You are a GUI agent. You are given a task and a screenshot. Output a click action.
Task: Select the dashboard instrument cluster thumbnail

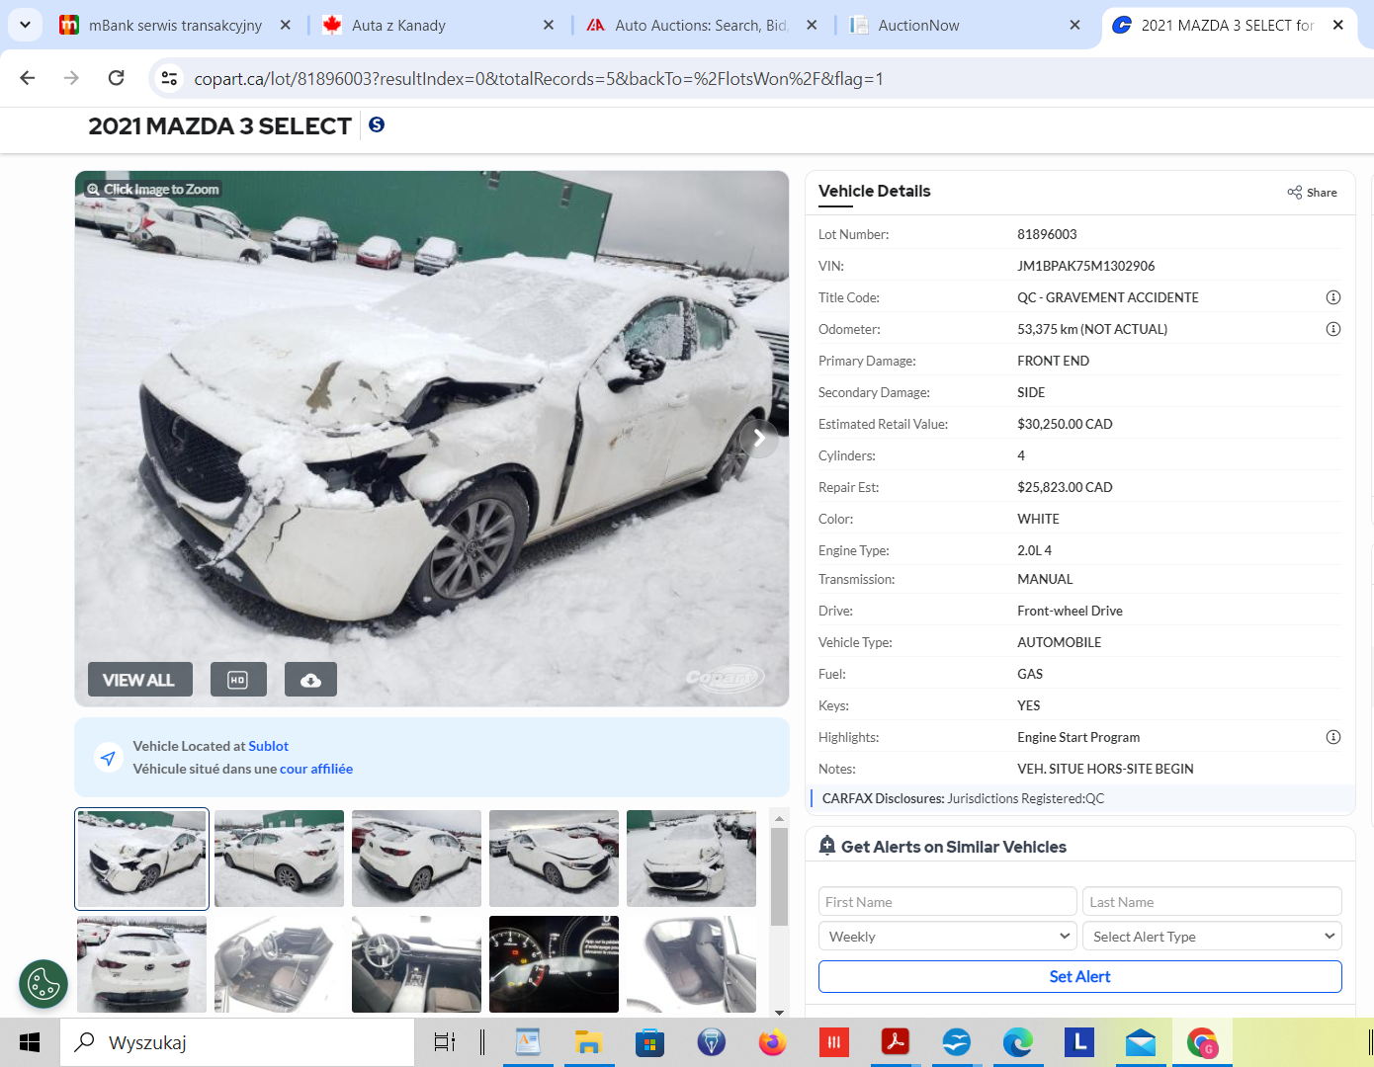click(554, 964)
